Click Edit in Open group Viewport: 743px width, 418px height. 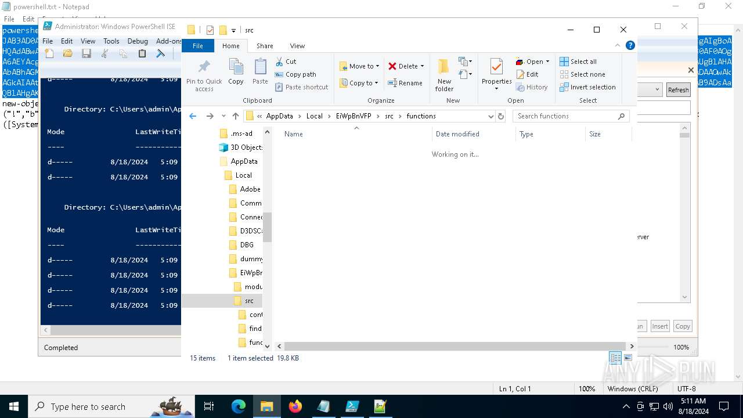tap(527, 74)
